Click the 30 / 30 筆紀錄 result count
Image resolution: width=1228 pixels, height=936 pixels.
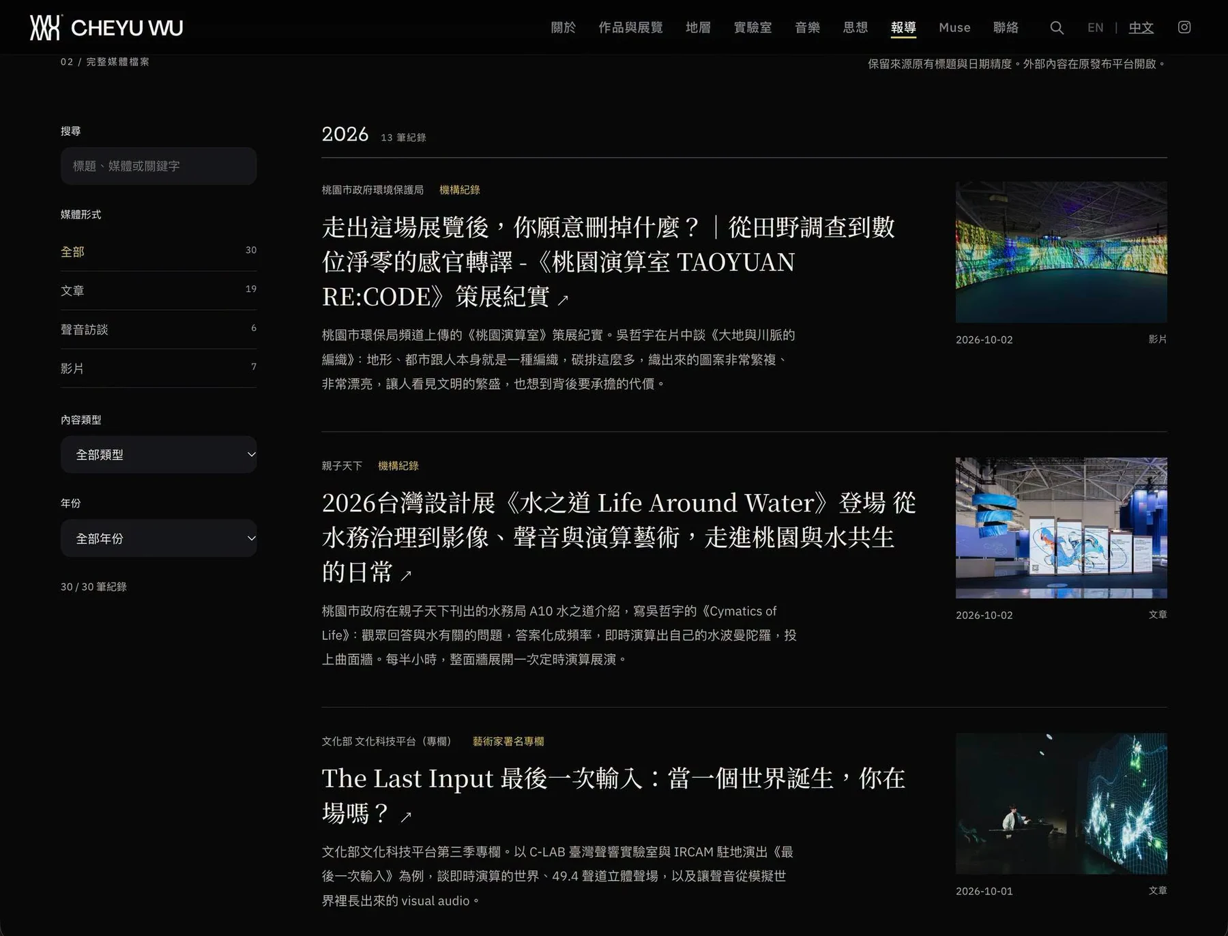tap(93, 587)
